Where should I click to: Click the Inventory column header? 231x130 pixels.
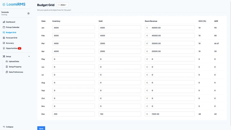56,21
